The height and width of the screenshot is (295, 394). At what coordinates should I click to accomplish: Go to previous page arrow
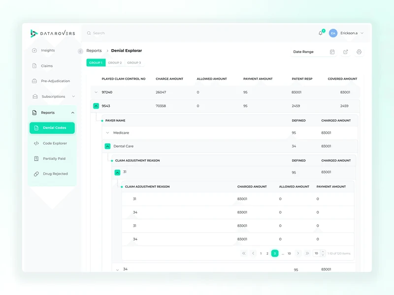[253, 253]
